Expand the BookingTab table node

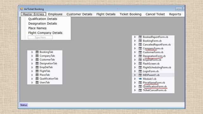(x=32, y=52)
